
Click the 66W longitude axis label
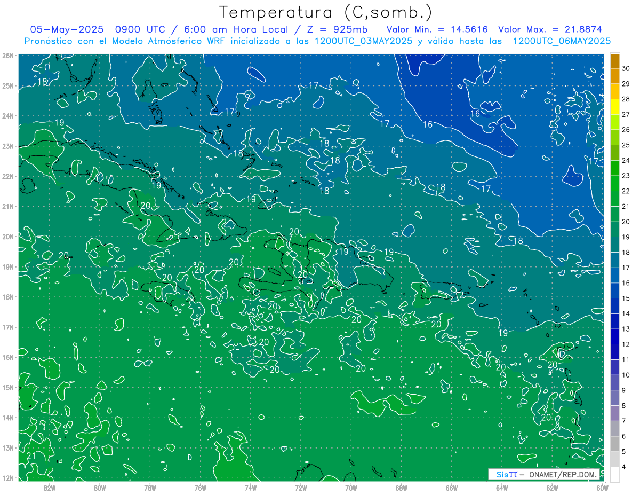452,488
